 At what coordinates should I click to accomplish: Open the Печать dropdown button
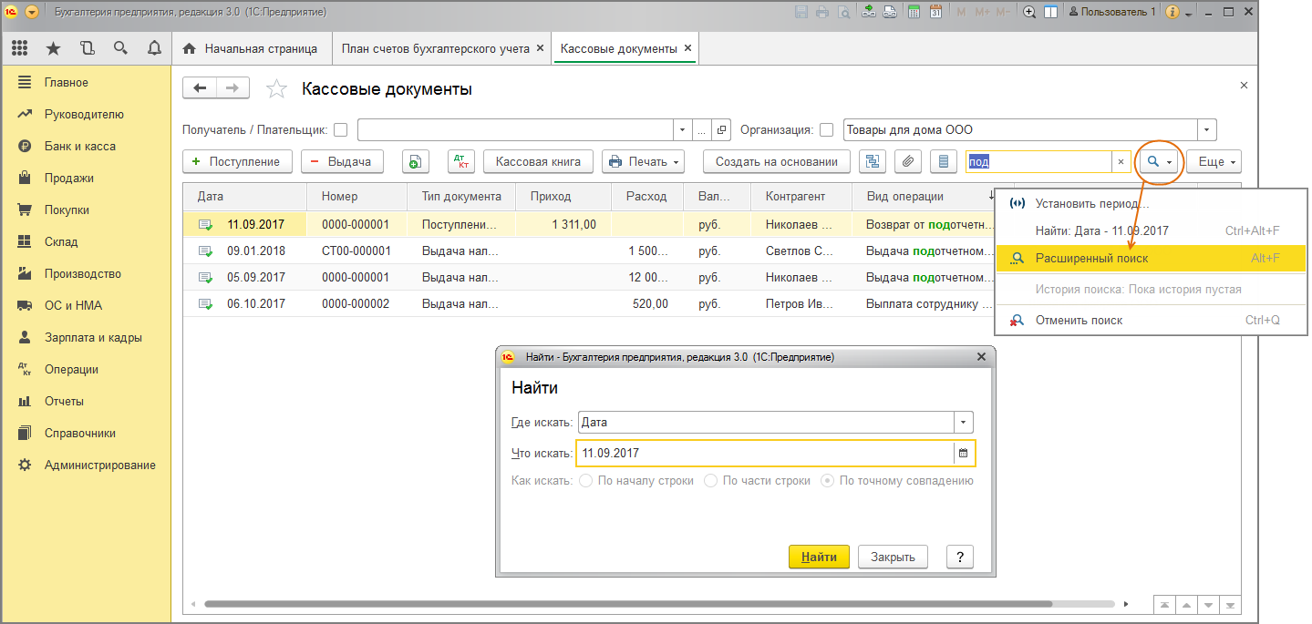[643, 162]
